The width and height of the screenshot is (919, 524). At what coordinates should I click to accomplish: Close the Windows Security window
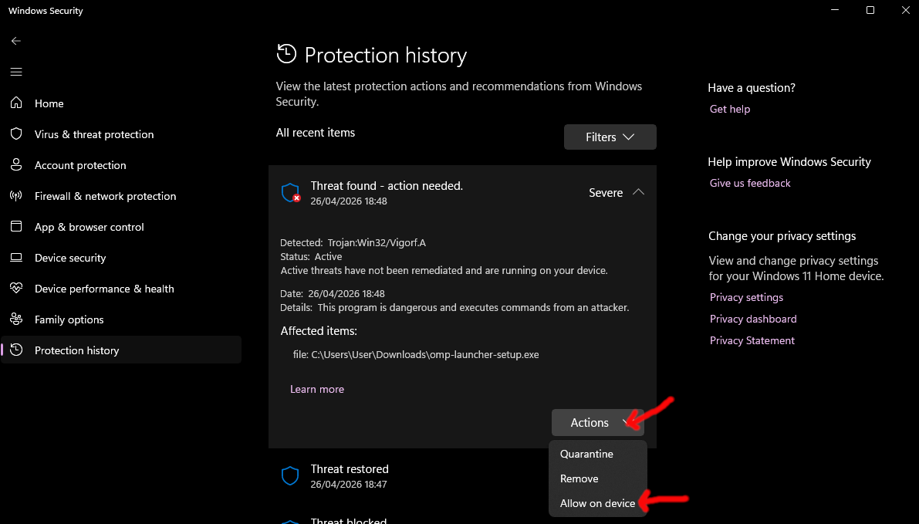pos(905,10)
